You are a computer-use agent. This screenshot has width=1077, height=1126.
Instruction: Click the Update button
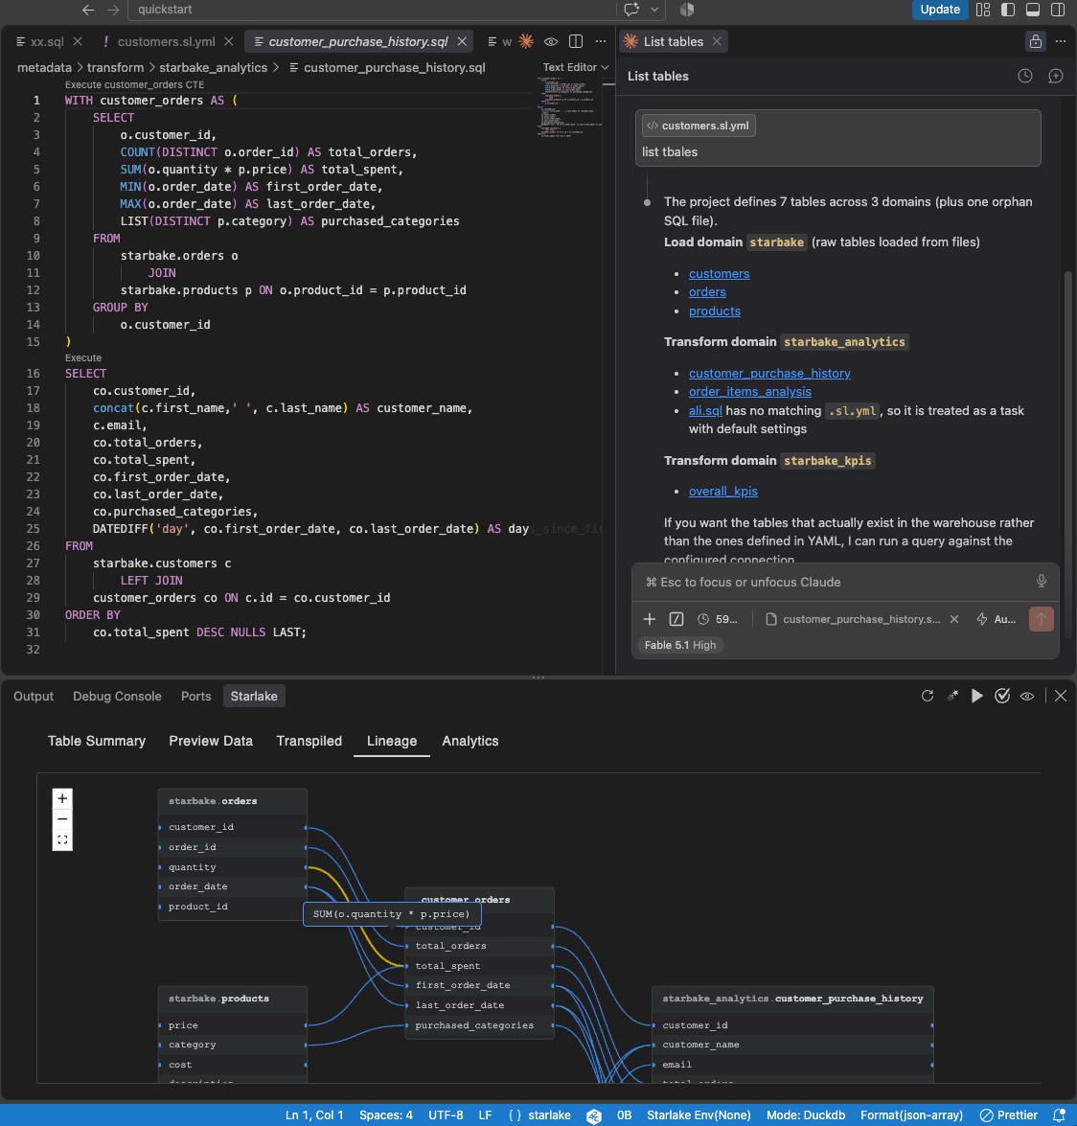point(940,10)
